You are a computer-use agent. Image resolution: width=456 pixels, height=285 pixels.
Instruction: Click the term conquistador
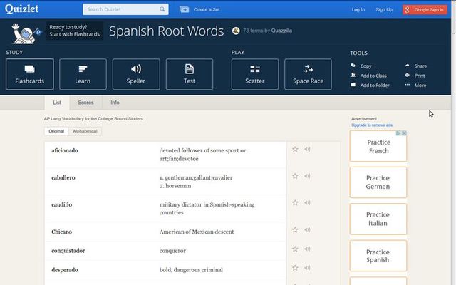click(x=68, y=251)
